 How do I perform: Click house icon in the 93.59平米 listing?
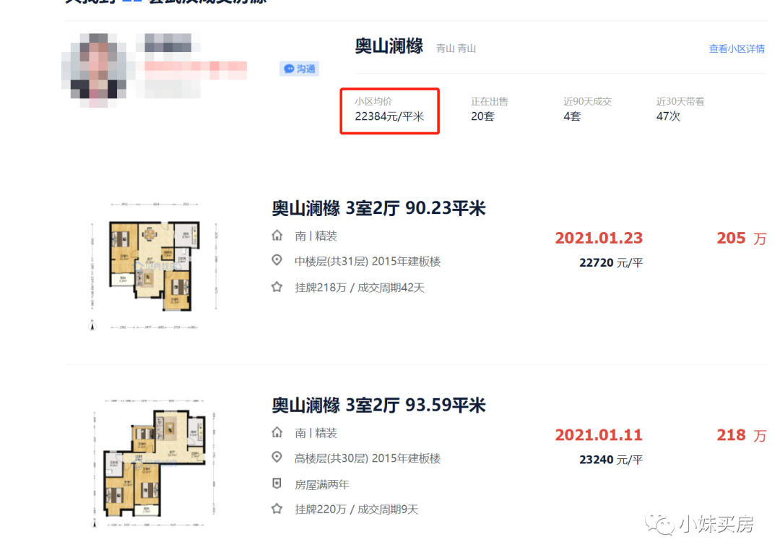click(277, 432)
